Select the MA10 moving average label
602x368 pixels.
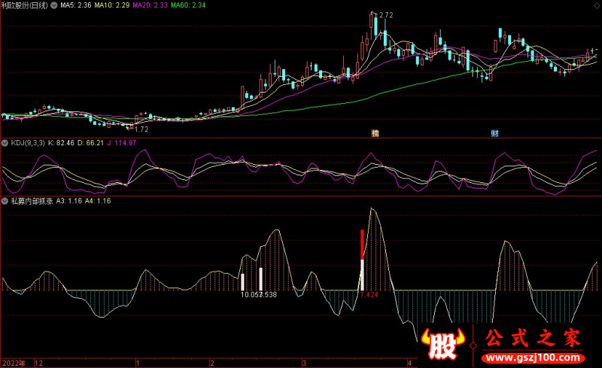109,5
